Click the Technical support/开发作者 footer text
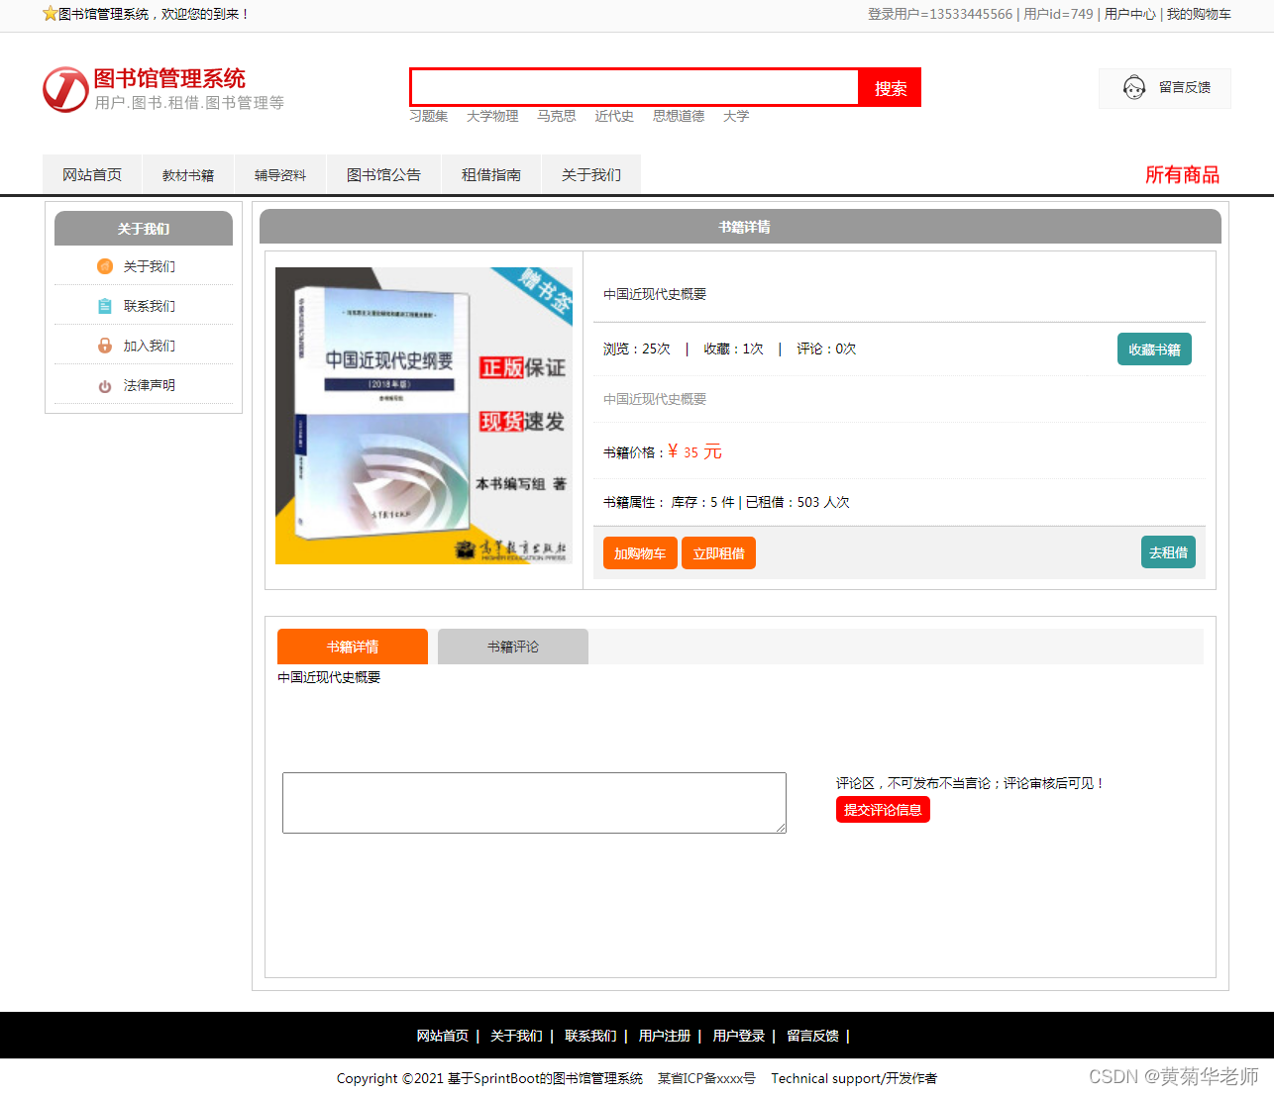The width and height of the screenshot is (1274, 1096). tap(854, 1078)
